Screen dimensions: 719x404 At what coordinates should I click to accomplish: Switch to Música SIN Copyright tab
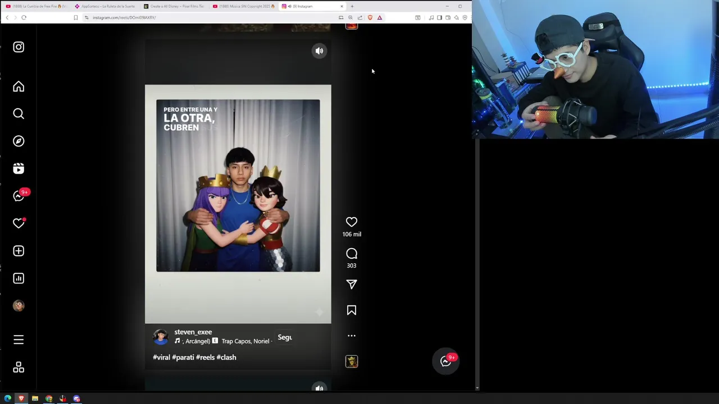click(x=243, y=6)
